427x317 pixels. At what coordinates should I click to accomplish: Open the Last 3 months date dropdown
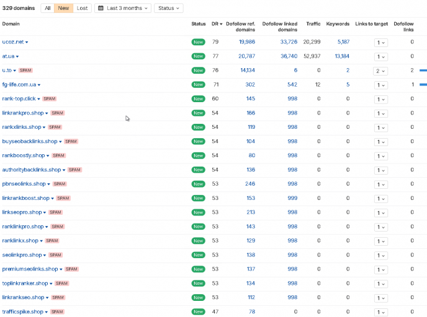[123, 8]
